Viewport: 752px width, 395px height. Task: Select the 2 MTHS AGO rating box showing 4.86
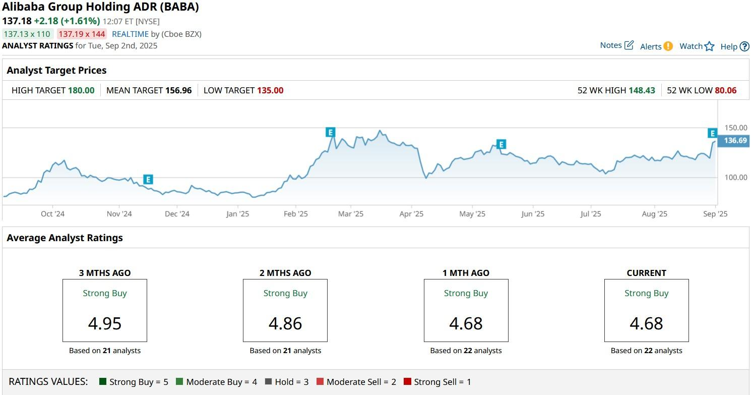tap(285, 310)
